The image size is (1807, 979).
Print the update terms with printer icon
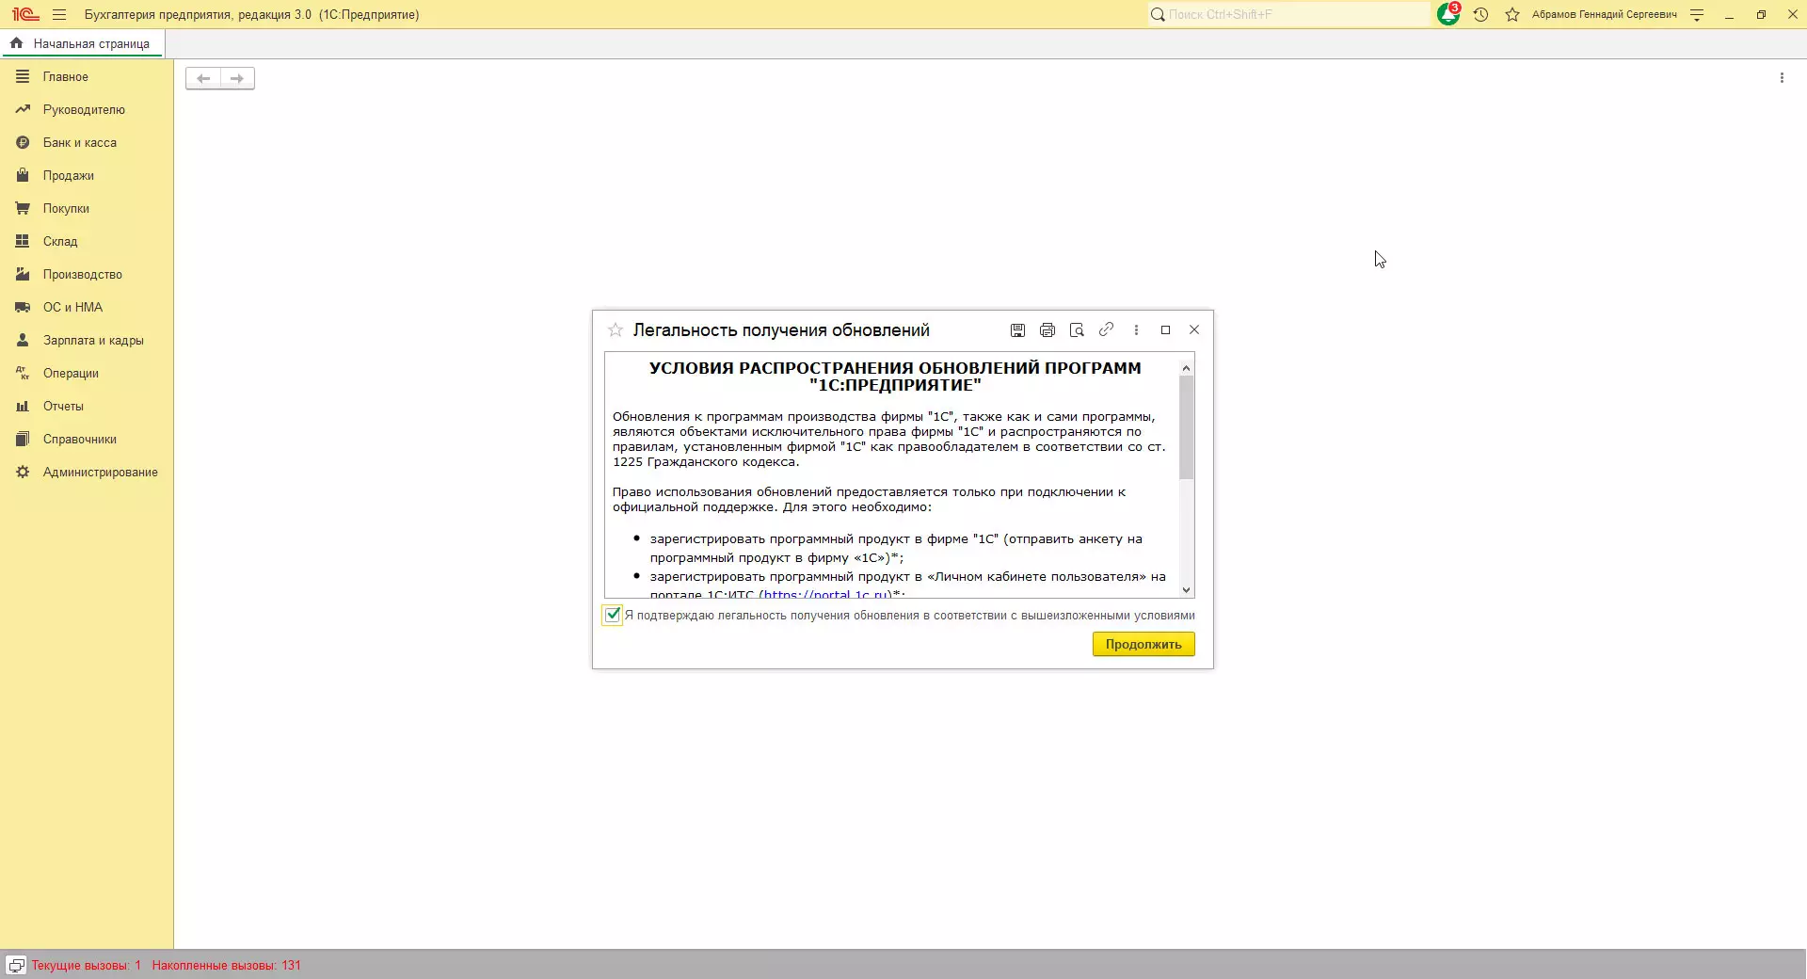point(1047,329)
